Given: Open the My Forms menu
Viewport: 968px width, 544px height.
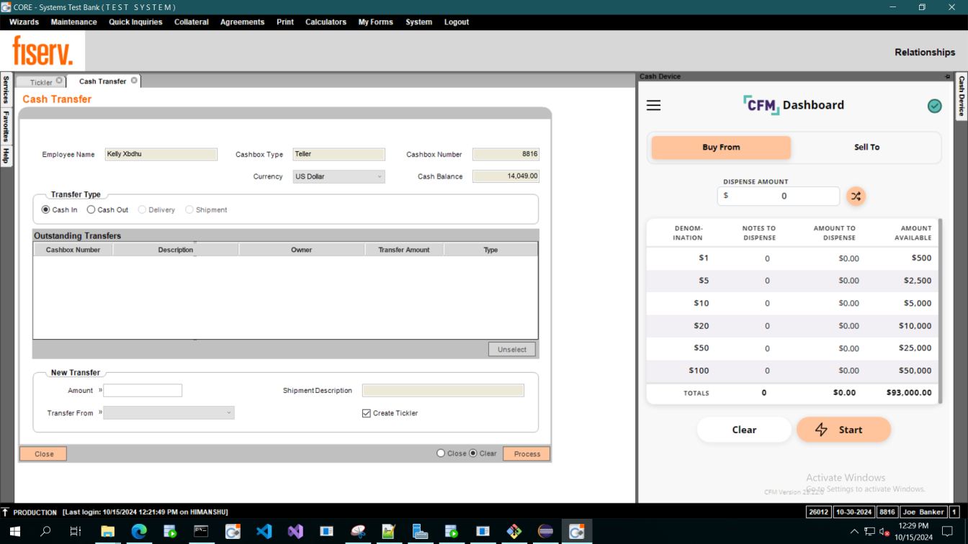Looking at the screenshot, I should tap(376, 22).
